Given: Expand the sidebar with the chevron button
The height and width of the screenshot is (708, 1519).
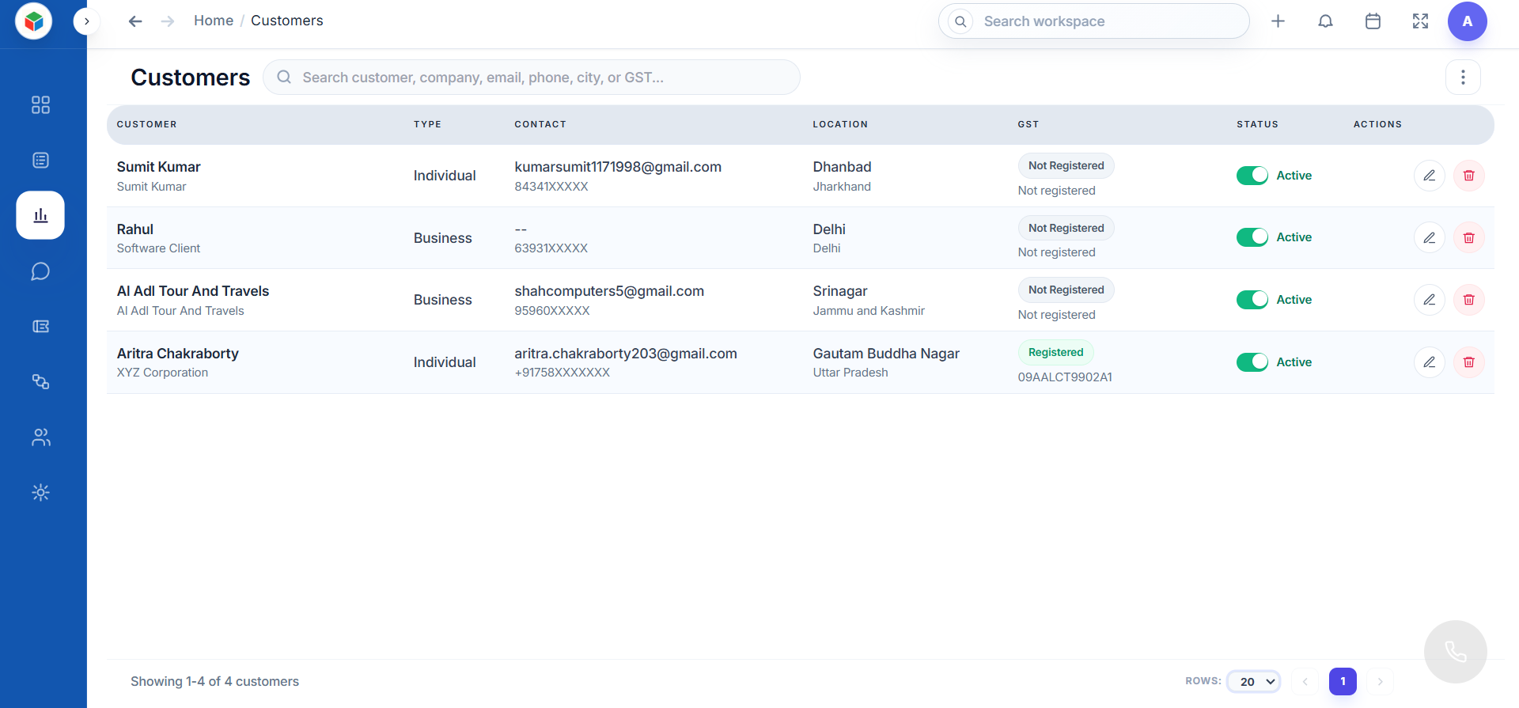Looking at the screenshot, I should 86,21.
